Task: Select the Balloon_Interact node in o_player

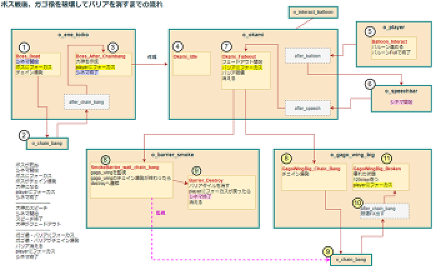Action: coord(394,48)
